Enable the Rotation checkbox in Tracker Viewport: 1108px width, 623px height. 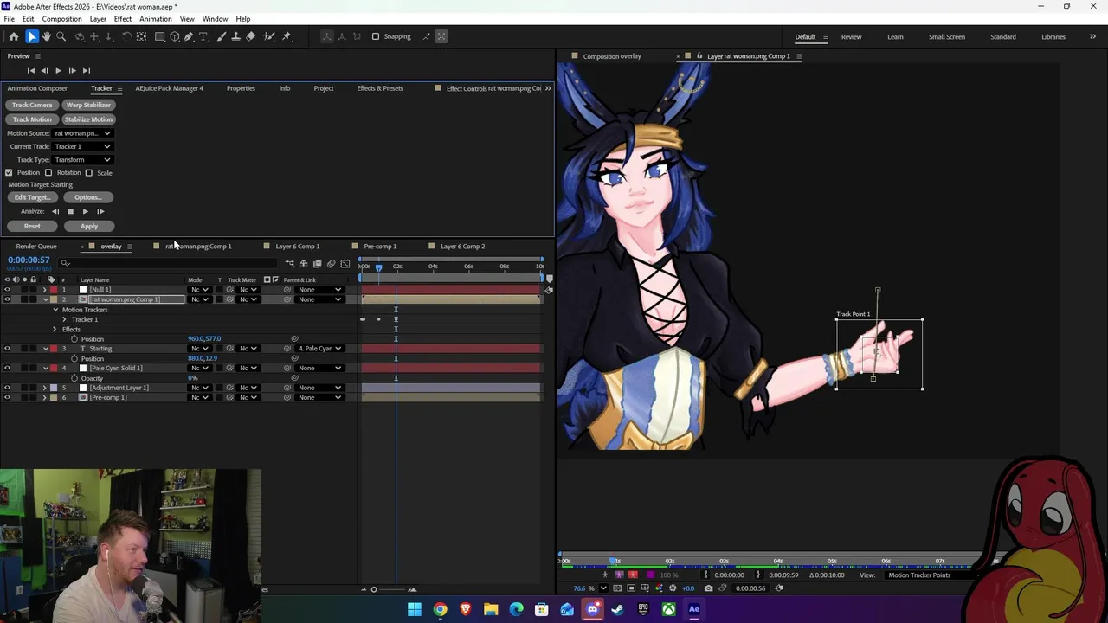(x=48, y=172)
